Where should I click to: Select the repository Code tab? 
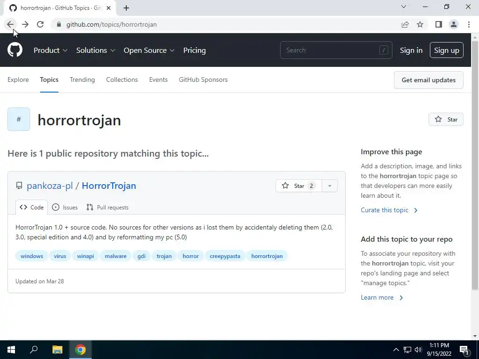(x=31, y=207)
